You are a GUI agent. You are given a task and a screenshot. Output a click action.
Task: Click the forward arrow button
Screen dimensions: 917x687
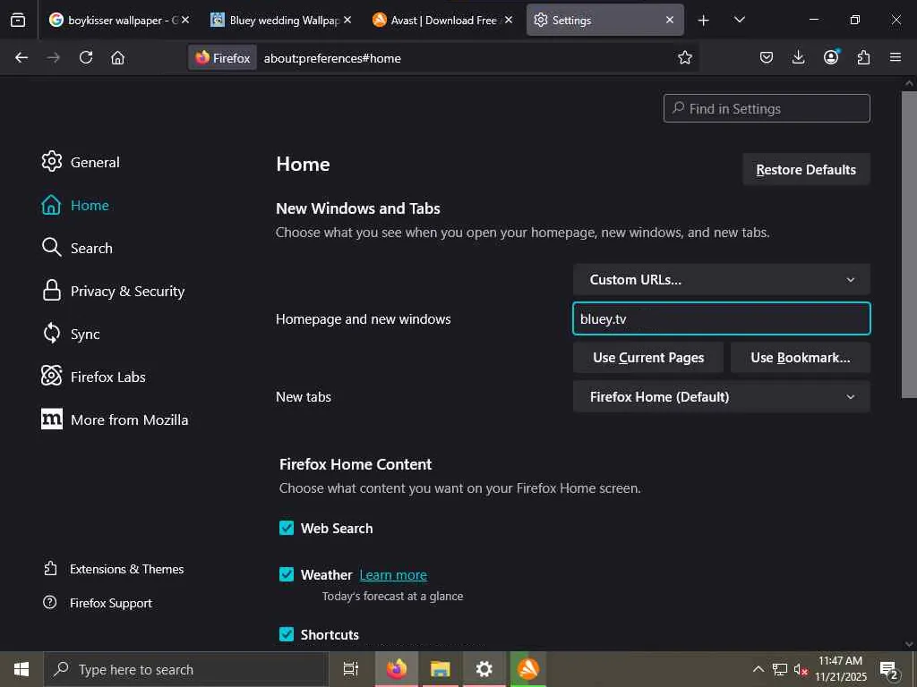click(x=53, y=57)
